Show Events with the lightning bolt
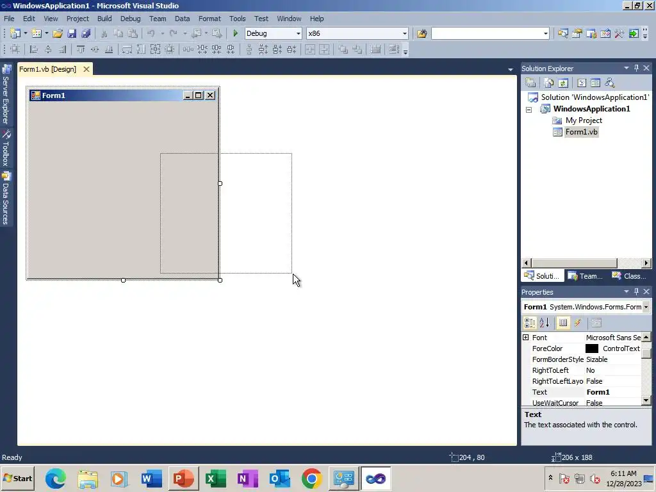This screenshot has width=656, height=492. [577, 323]
